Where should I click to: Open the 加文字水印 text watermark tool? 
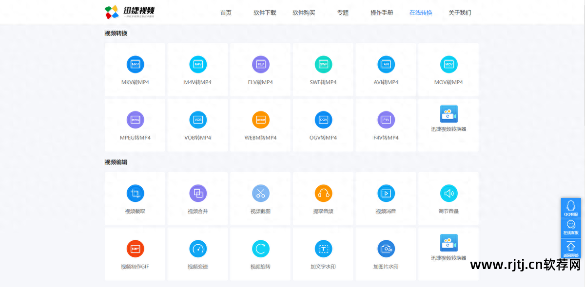pyautogui.click(x=323, y=248)
